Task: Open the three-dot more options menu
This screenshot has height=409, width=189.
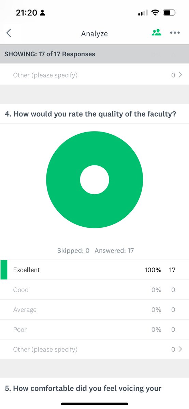Action: [175, 33]
